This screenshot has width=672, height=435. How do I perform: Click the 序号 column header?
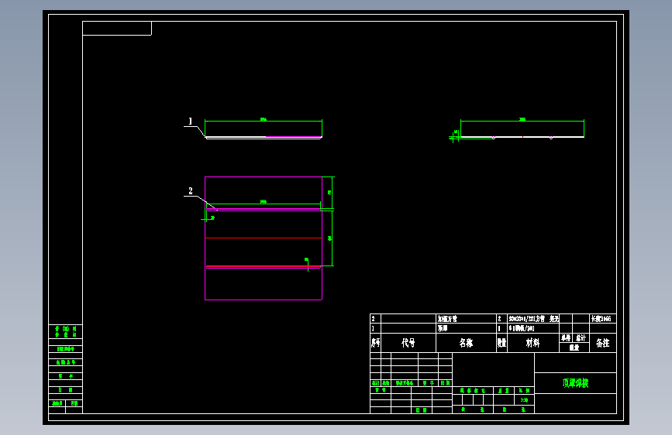coord(375,343)
